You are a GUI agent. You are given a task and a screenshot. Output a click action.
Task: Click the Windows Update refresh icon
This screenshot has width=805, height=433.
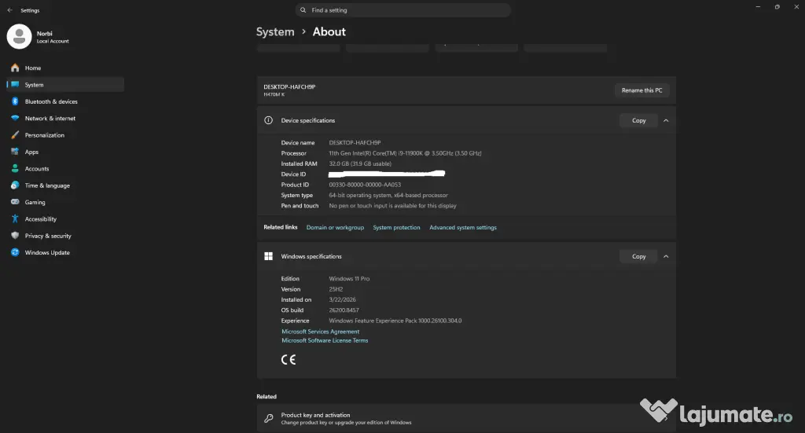pos(15,252)
